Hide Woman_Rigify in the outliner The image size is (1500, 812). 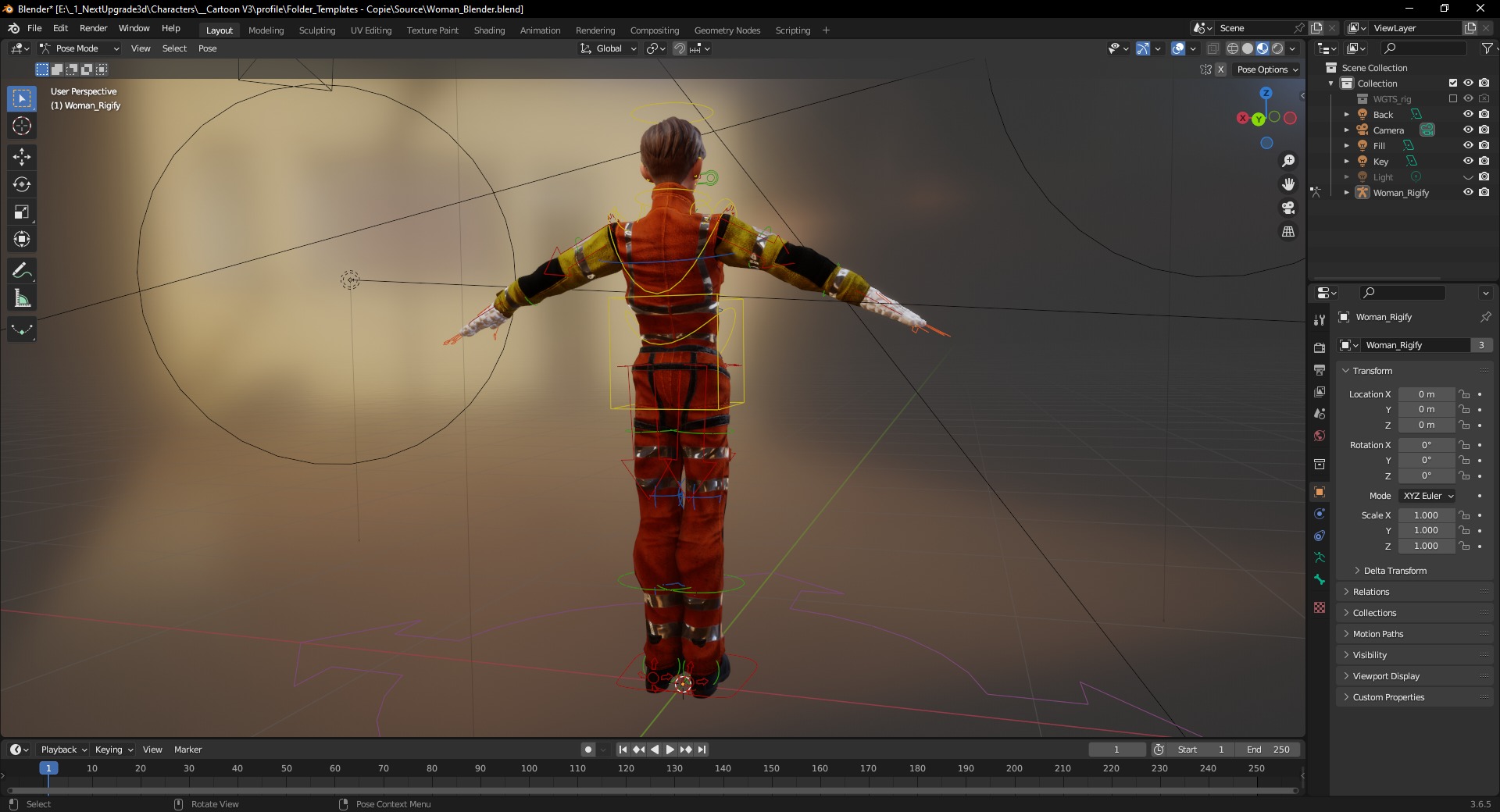1468,192
